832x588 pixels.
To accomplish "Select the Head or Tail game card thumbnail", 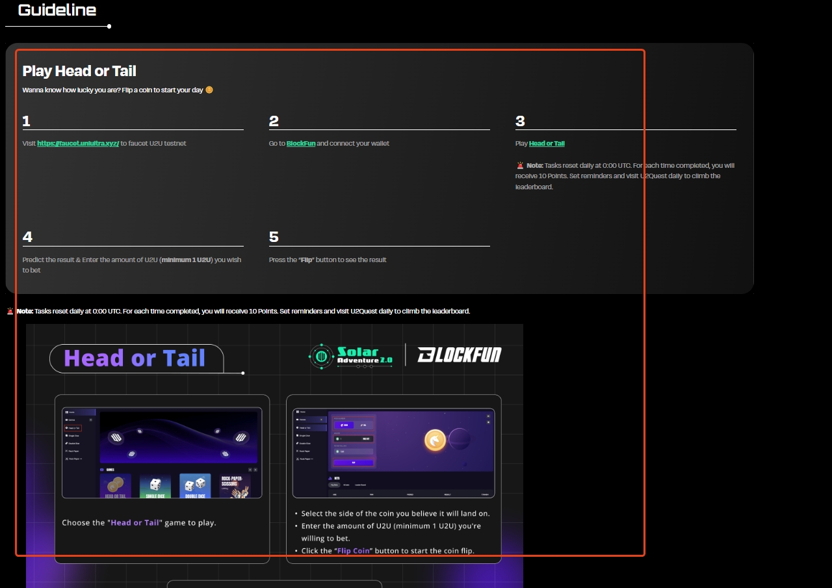I will coord(116,485).
